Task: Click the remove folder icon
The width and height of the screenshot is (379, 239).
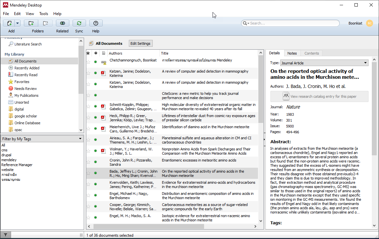Action: pyautogui.click(x=45, y=23)
